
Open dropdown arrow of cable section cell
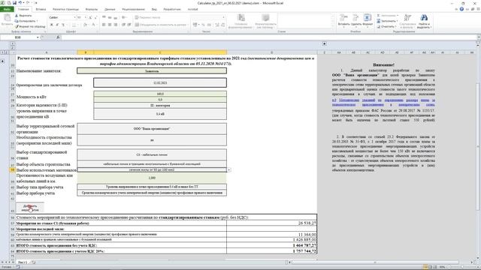[228, 169]
